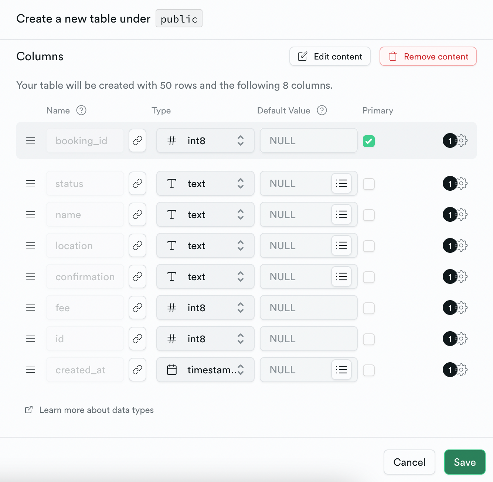Click the Cancel button

pyautogui.click(x=409, y=462)
